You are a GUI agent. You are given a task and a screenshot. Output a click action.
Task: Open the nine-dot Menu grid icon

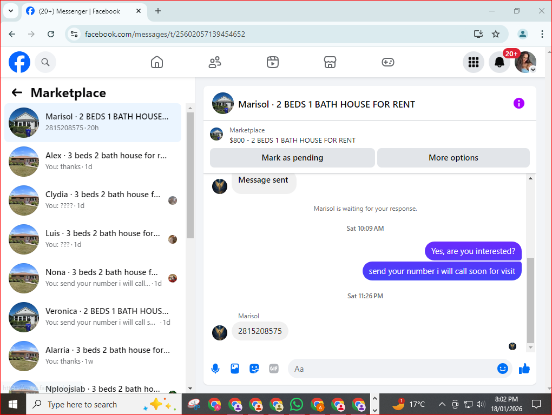(474, 62)
